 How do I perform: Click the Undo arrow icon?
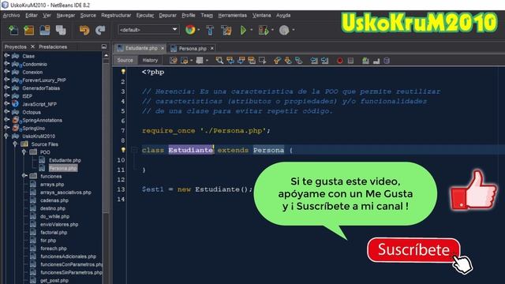84,30
